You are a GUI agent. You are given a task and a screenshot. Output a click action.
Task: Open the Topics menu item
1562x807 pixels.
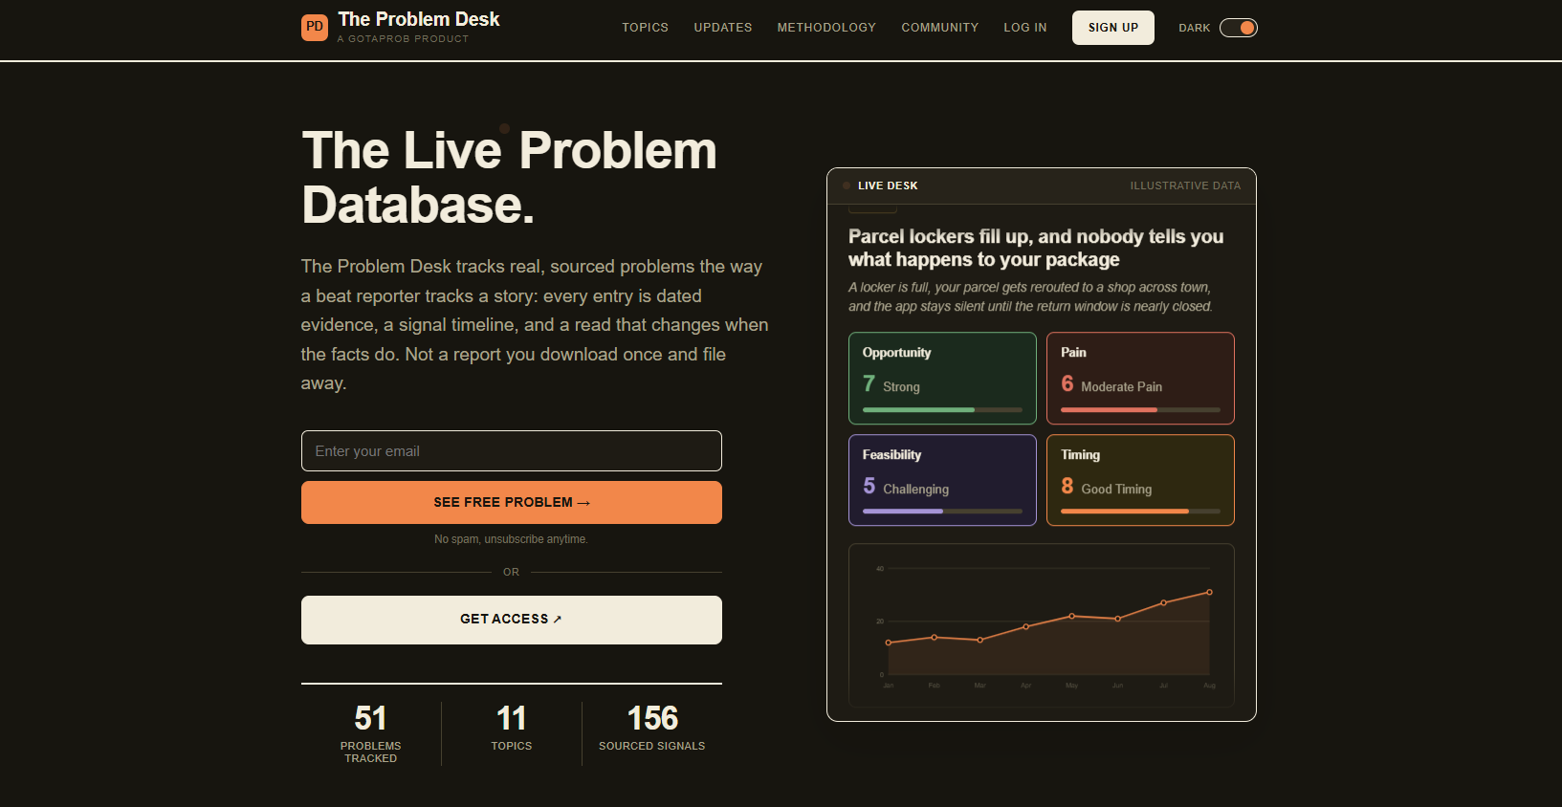(645, 28)
